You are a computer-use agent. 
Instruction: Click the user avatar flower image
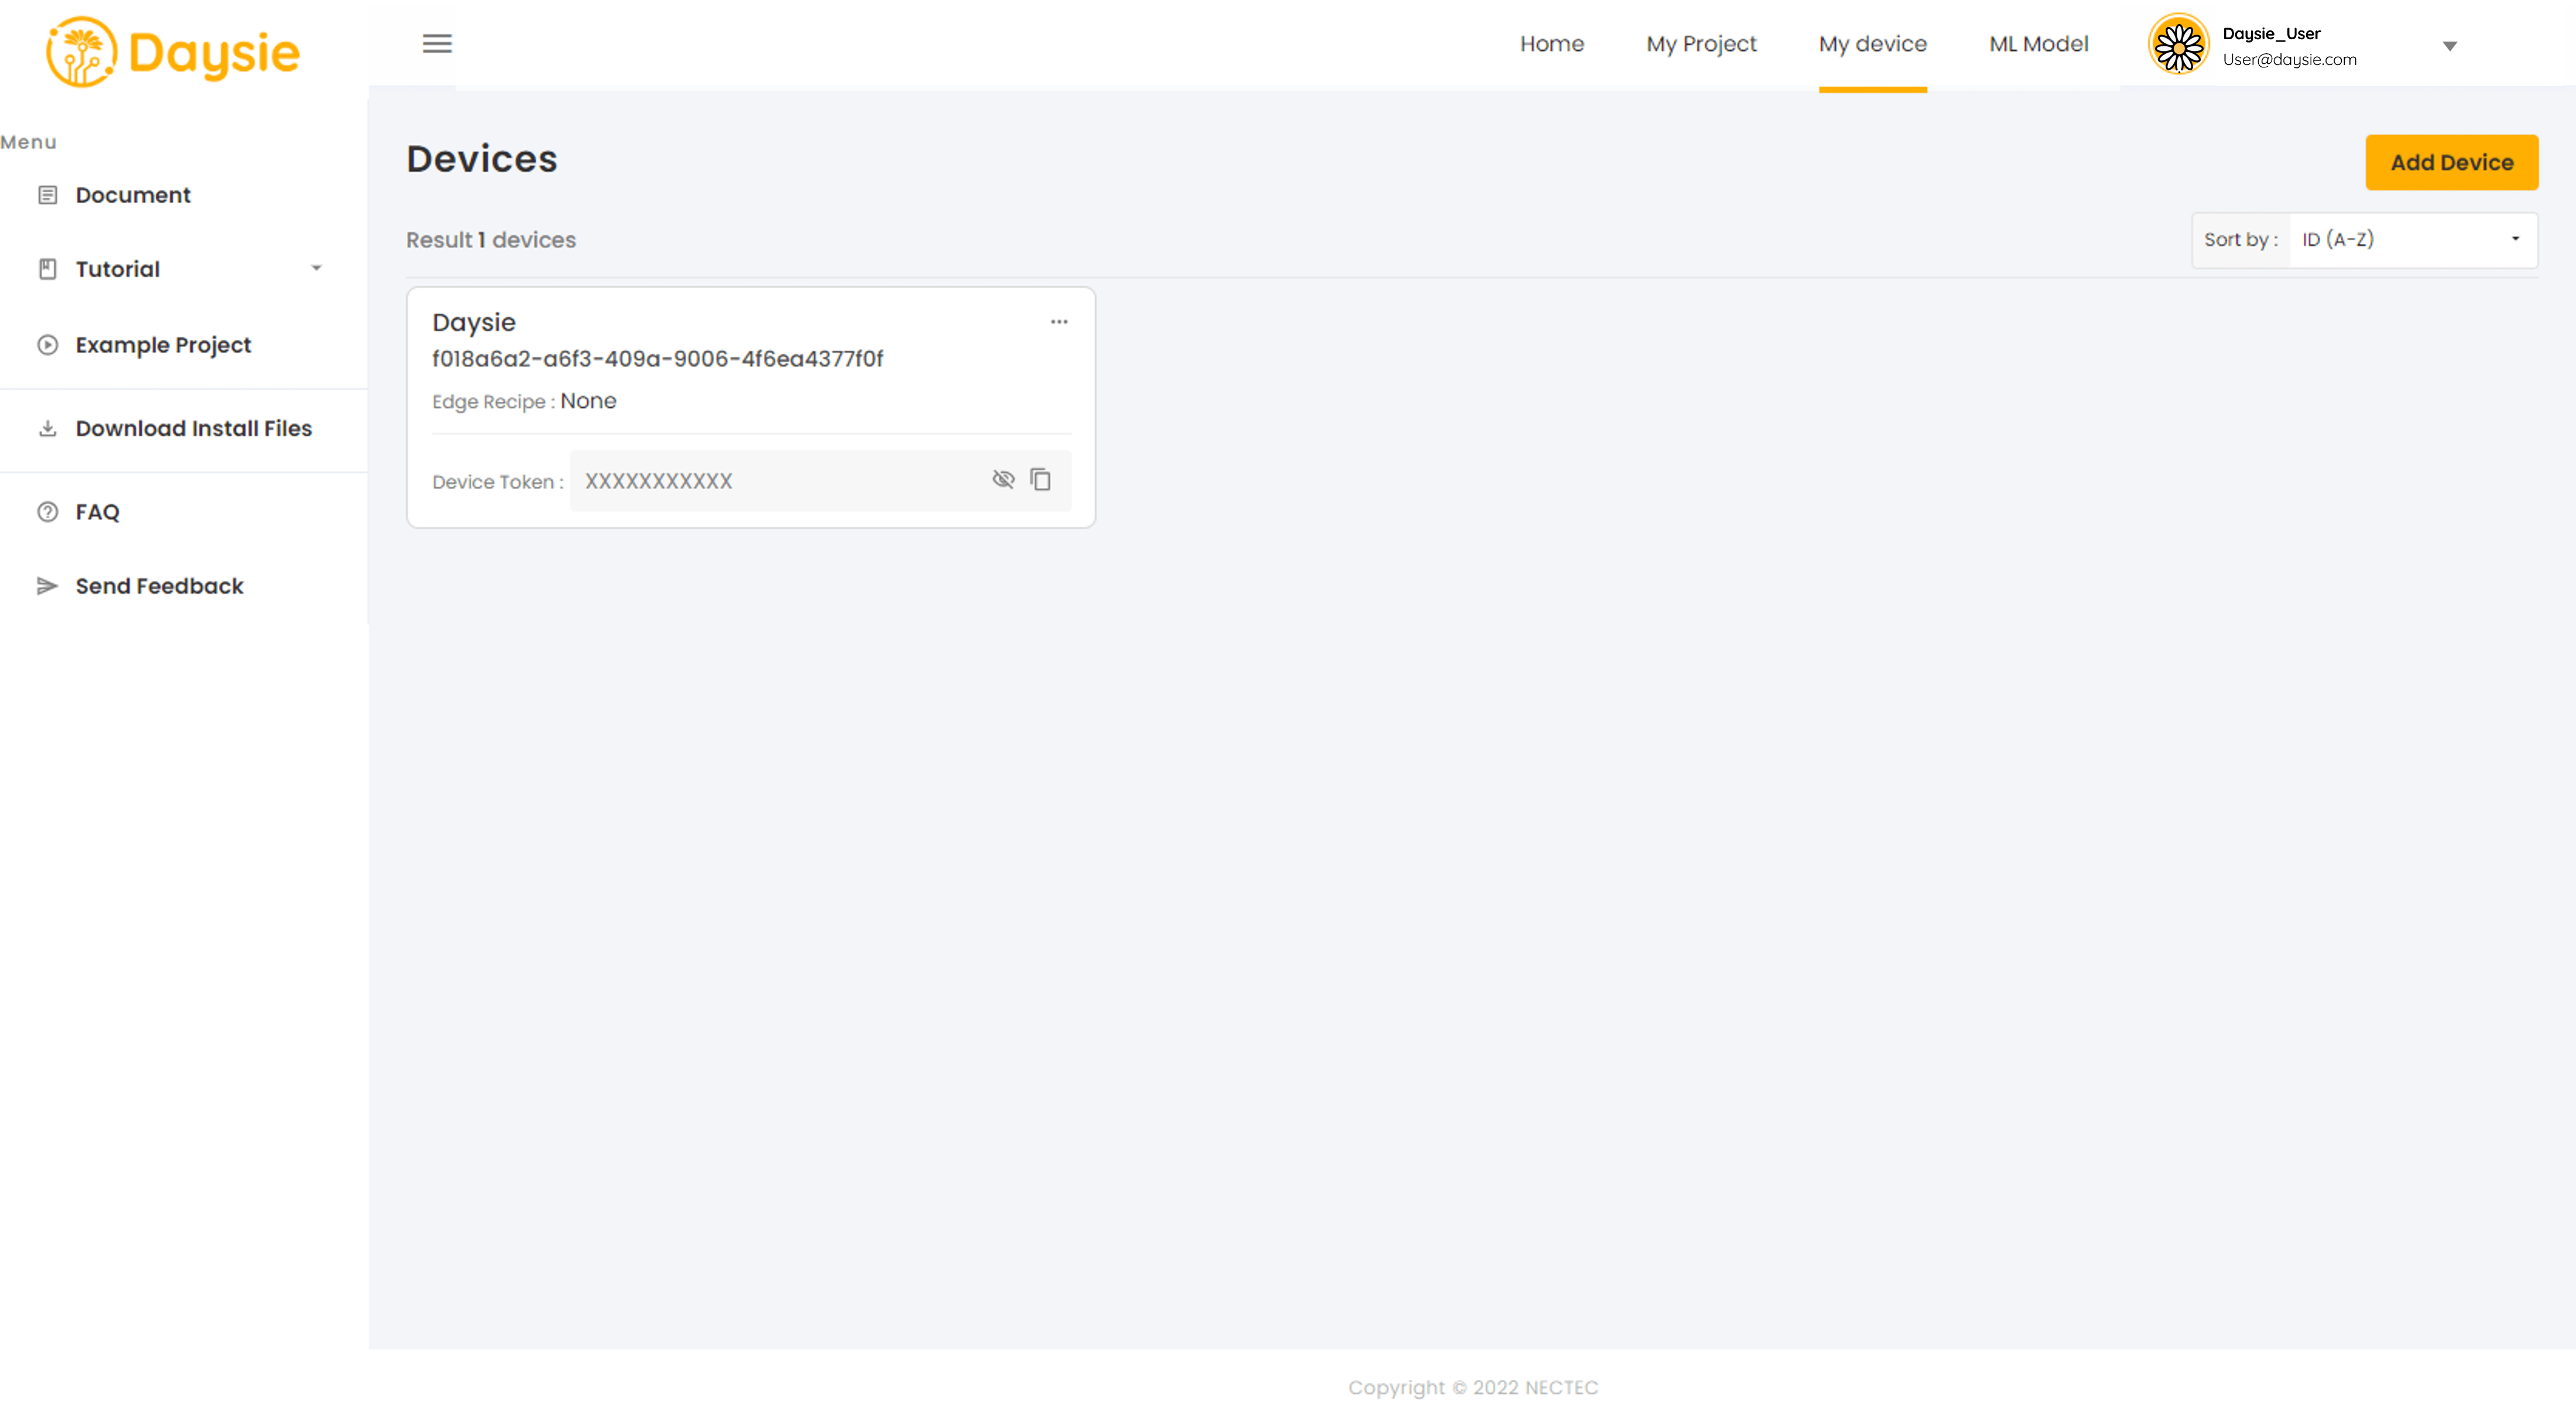coord(2178,45)
